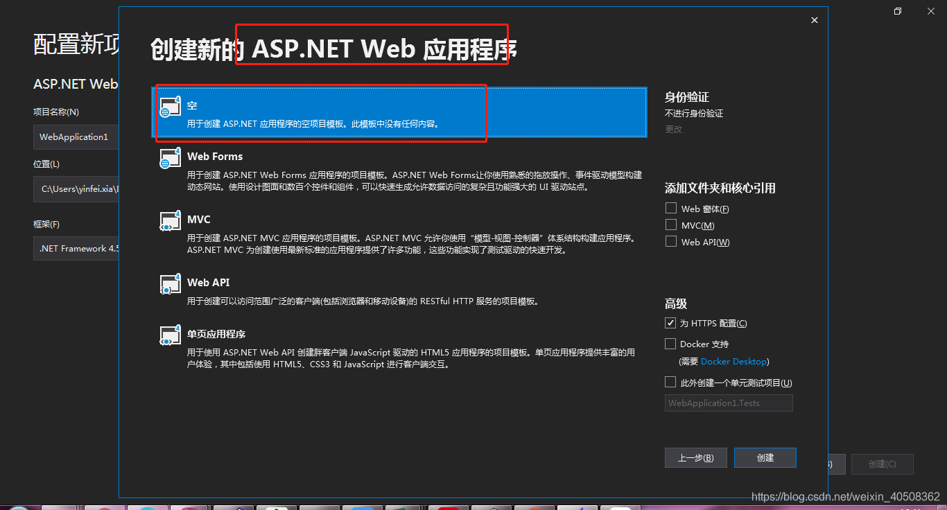Focus the WebApplication1.Tests name field
Image resolution: width=947 pixels, height=510 pixels.
pyautogui.click(x=729, y=403)
